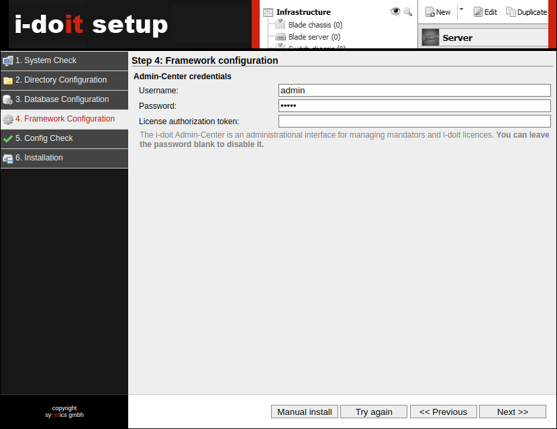
Task: Click the New toolbar button
Action: point(438,12)
